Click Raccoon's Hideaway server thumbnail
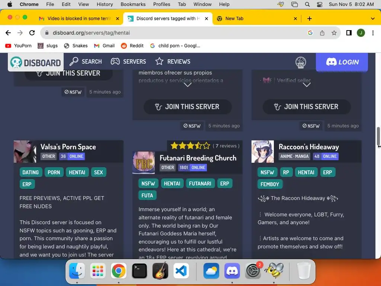Image resolution: width=381 pixels, height=286 pixels. [263, 152]
